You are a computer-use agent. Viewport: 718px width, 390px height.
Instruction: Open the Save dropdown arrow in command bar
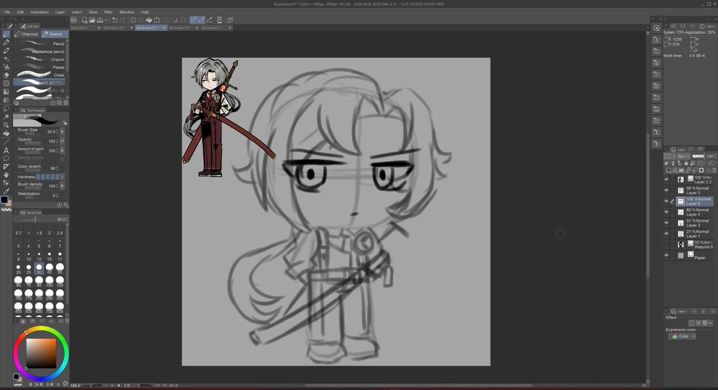106,20
